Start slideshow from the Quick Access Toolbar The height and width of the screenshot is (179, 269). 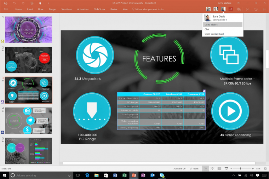pyautogui.click(x=32, y=3)
